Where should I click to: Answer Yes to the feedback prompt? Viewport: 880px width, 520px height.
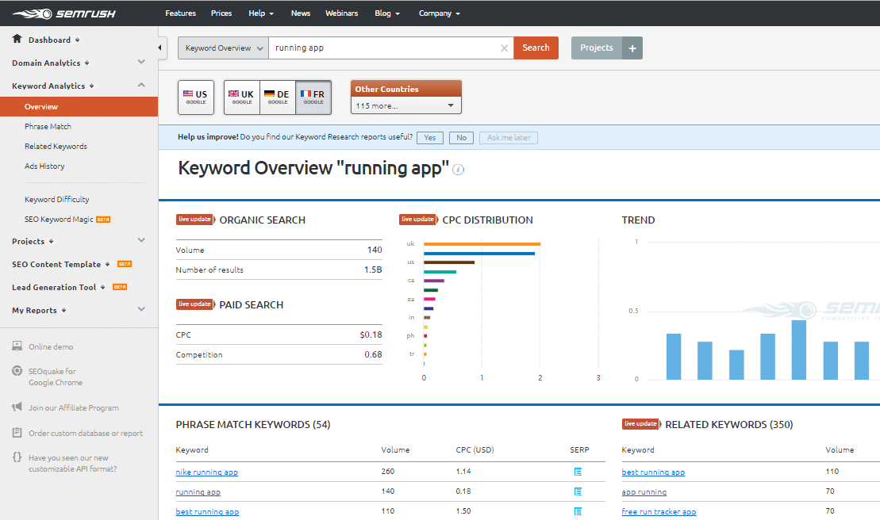(x=430, y=138)
